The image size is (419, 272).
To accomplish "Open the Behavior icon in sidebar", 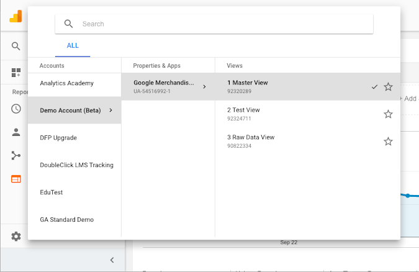I will pyautogui.click(x=16, y=179).
